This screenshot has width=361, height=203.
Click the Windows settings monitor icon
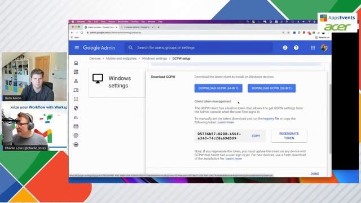pos(98,78)
